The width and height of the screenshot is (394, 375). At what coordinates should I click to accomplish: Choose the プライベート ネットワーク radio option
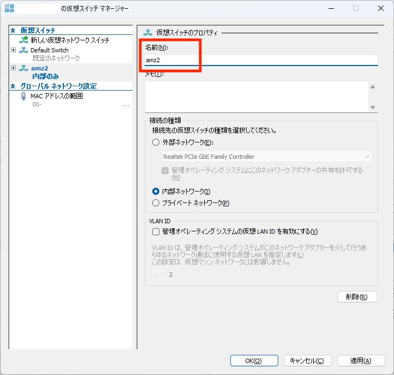point(156,203)
